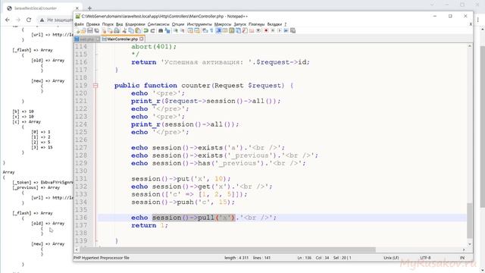Toggle the Document Map panel icon
Viewport: 485px width, 273px height.
pos(231,30)
